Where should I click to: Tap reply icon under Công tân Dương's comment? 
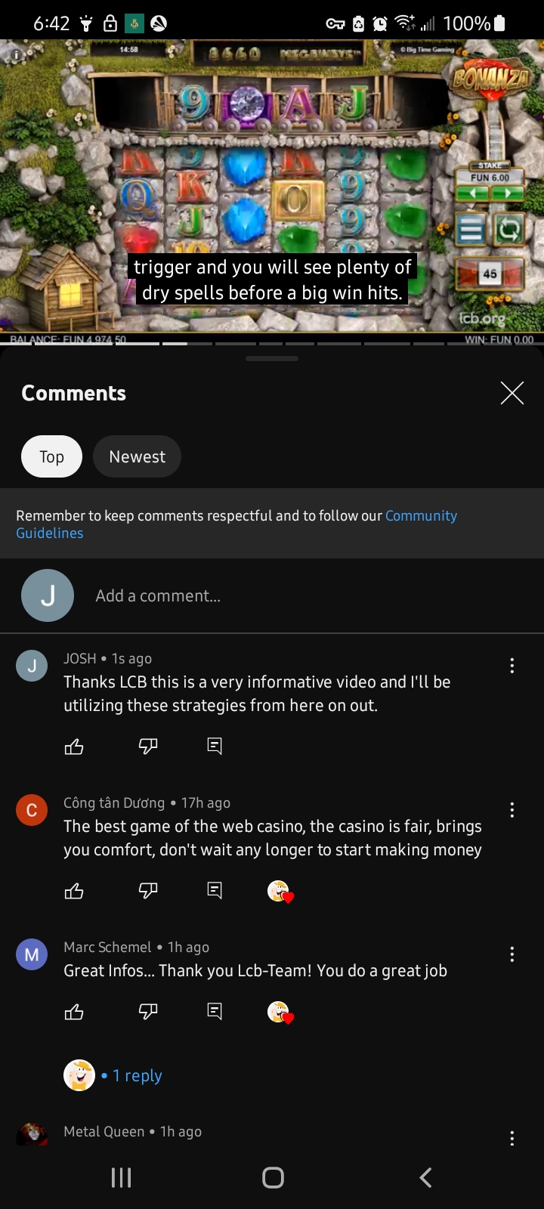click(x=215, y=892)
